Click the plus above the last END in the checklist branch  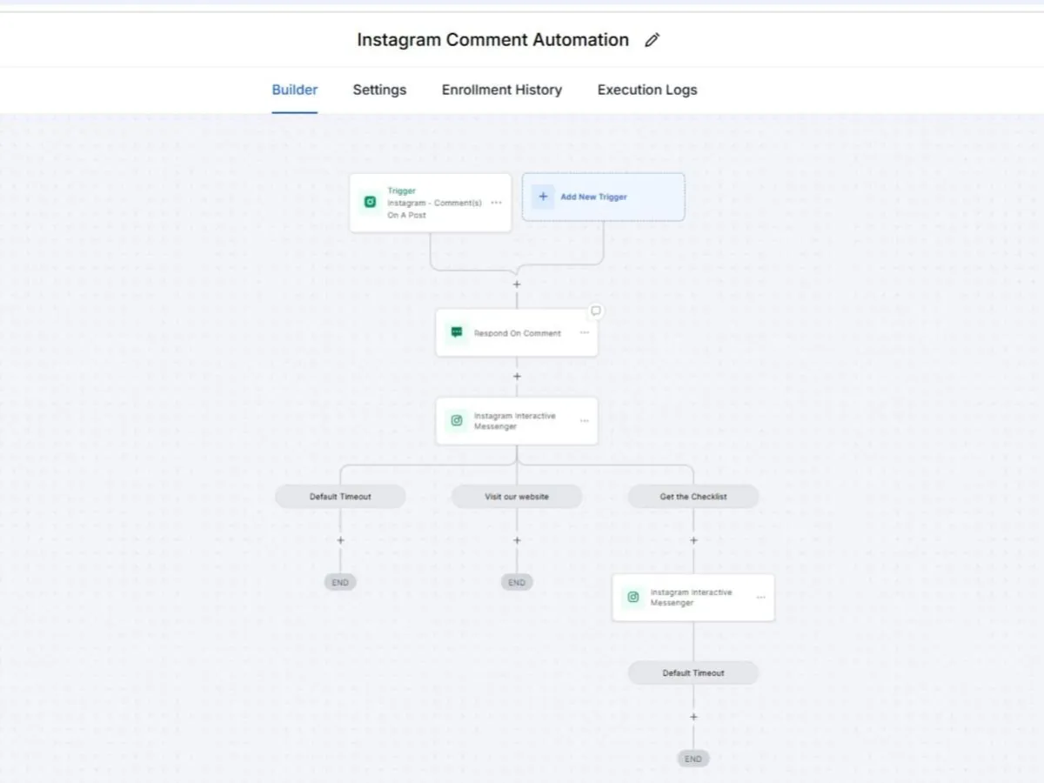(x=693, y=717)
